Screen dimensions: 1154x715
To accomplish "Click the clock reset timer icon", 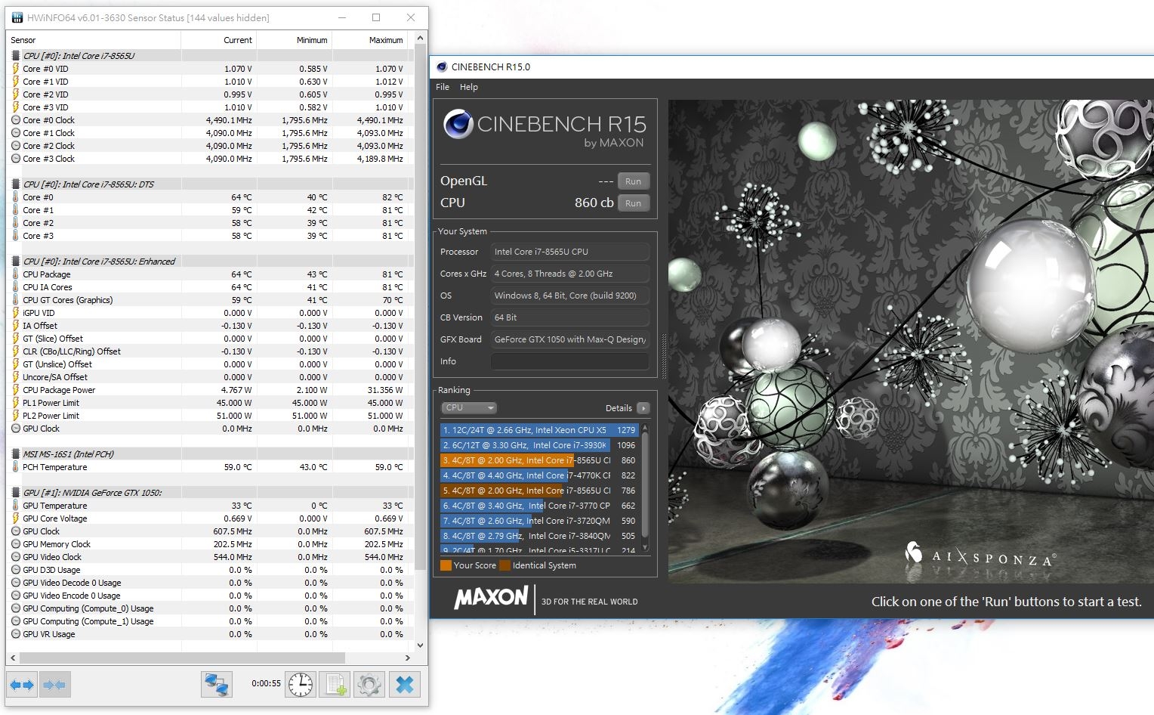I will pyautogui.click(x=301, y=685).
